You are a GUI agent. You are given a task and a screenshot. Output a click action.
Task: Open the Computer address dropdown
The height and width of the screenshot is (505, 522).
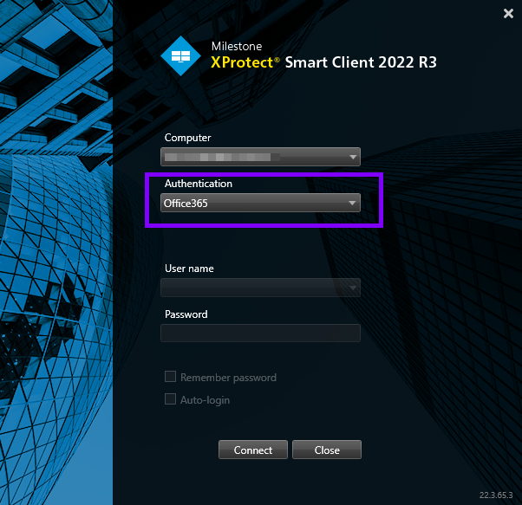[260, 157]
